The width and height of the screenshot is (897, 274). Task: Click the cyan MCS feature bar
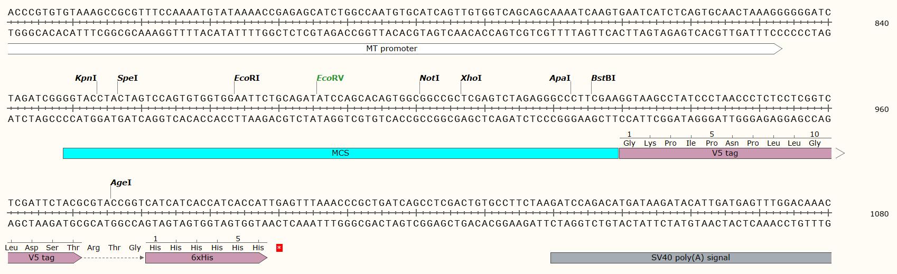[341, 153]
